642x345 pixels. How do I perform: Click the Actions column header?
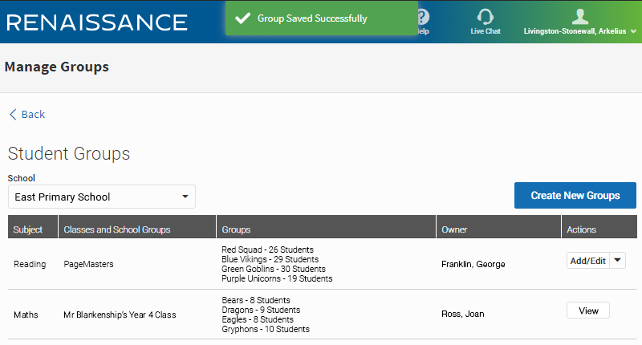pyautogui.click(x=599, y=227)
